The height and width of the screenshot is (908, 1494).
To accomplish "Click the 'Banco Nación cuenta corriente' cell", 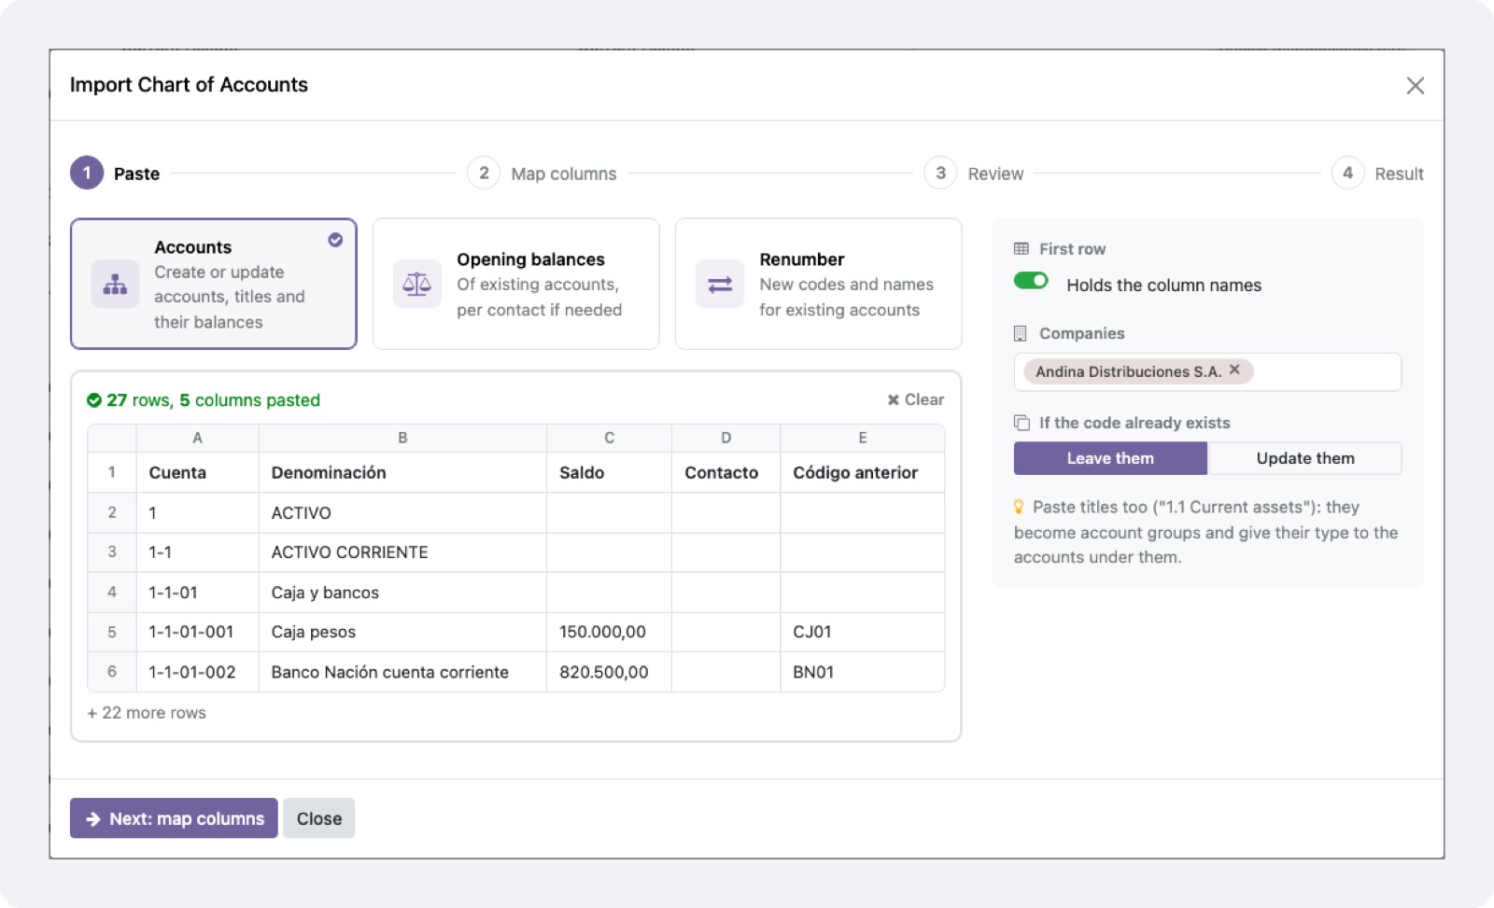I will tap(402, 672).
